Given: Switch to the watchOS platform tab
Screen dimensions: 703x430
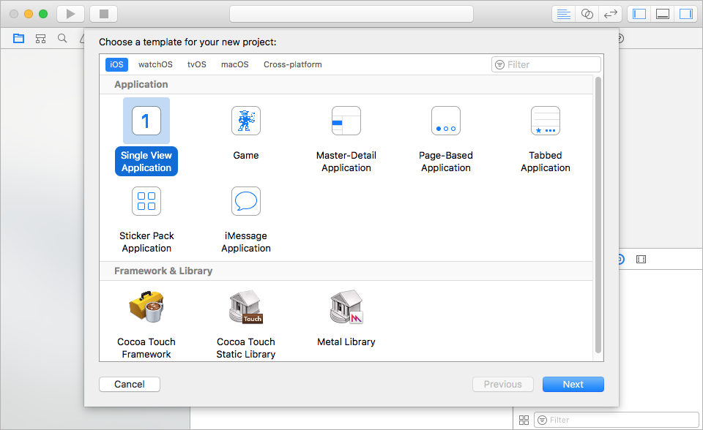Looking at the screenshot, I should [155, 64].
